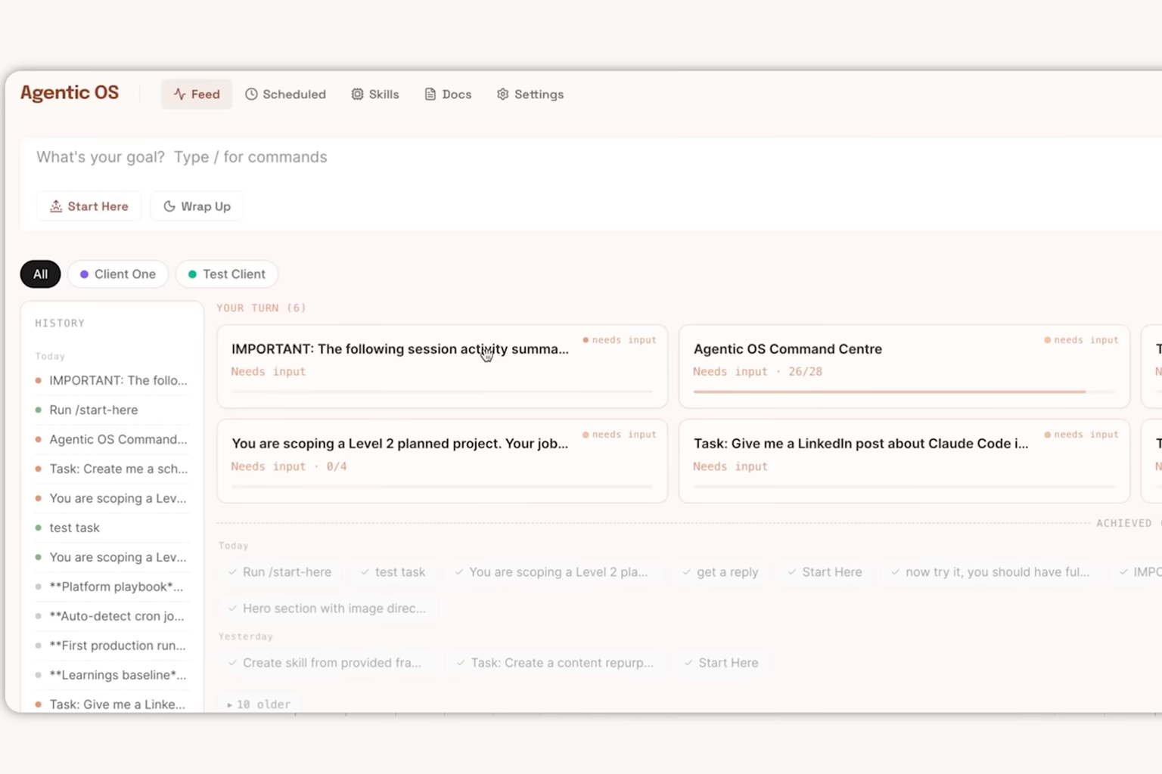Open "**Learnings baseline*..." history entry
The width and height of the screenshot is (1162, 774).
(112, 675)
